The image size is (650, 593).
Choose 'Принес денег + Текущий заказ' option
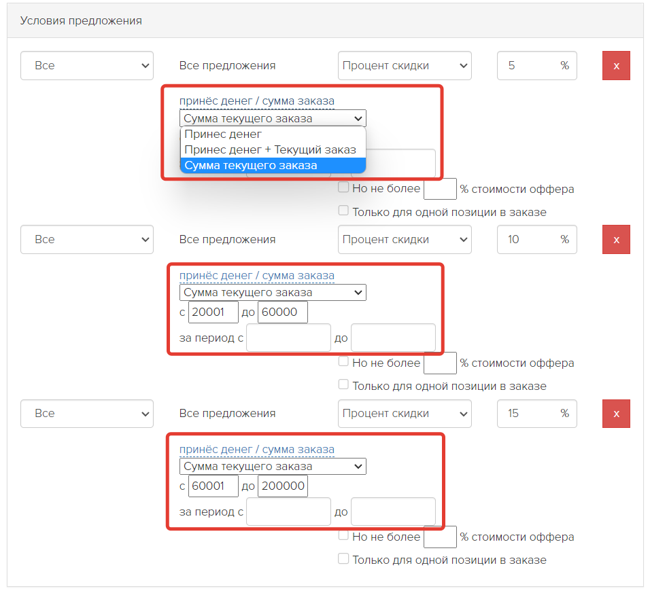pos(273,149)
